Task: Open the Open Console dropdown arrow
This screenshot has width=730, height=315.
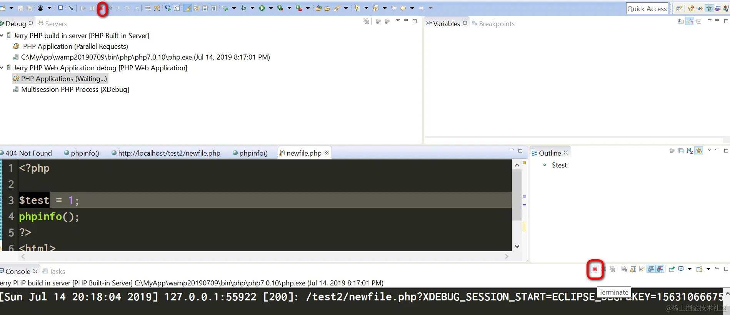Action: click(708, 269)
